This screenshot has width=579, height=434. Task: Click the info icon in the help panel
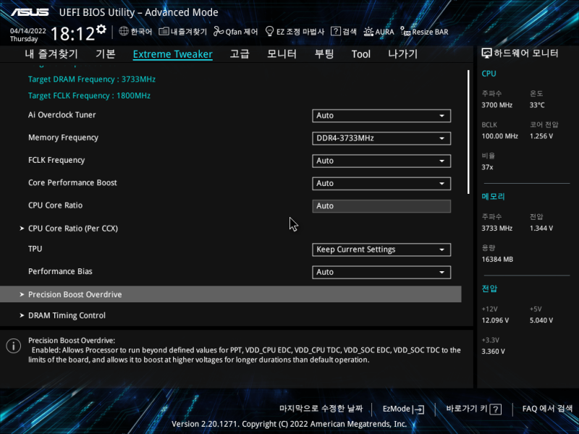pos(14,346)
